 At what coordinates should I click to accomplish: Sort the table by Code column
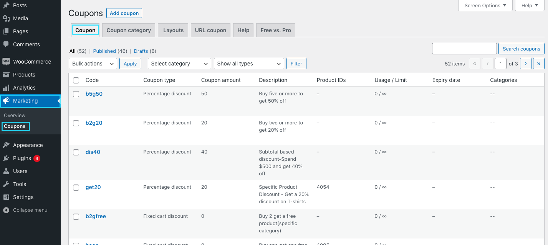click(92, 80)
